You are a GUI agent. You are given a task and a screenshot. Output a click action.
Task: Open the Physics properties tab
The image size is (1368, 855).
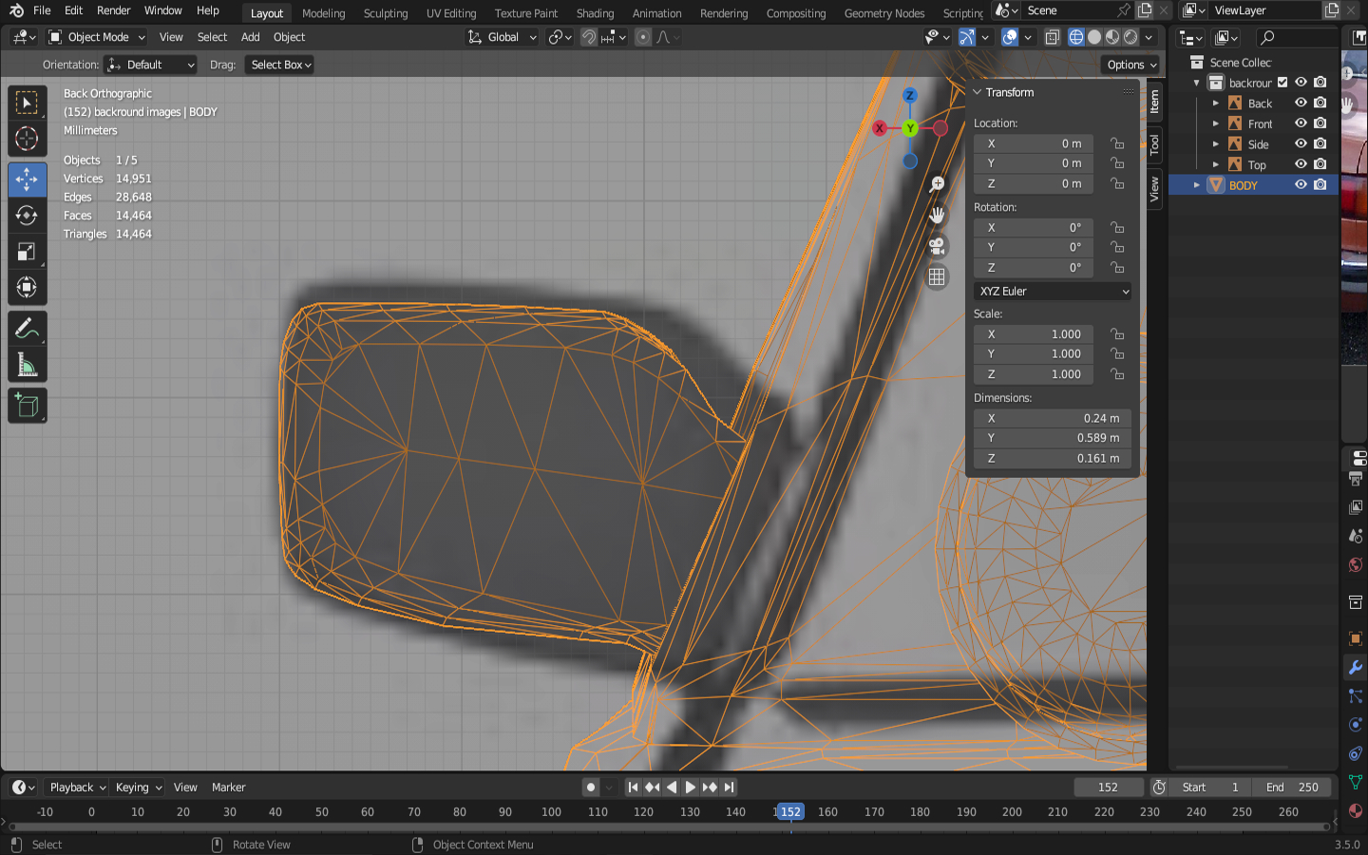1356,725
